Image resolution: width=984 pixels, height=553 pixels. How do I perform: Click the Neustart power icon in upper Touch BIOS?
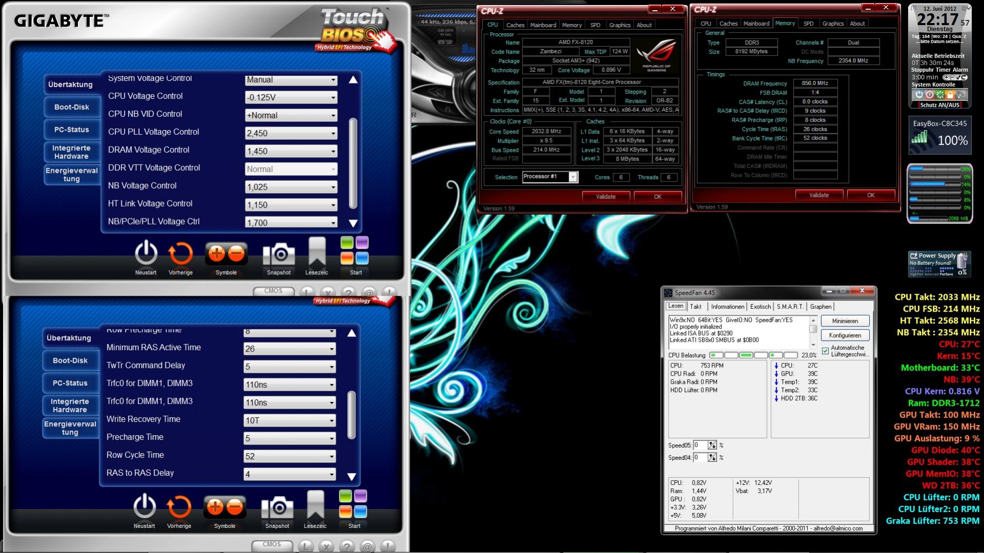(146, 253)
